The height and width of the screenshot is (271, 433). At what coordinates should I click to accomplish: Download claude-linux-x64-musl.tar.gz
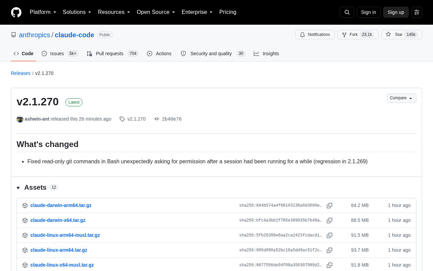(x=62, y=265)
